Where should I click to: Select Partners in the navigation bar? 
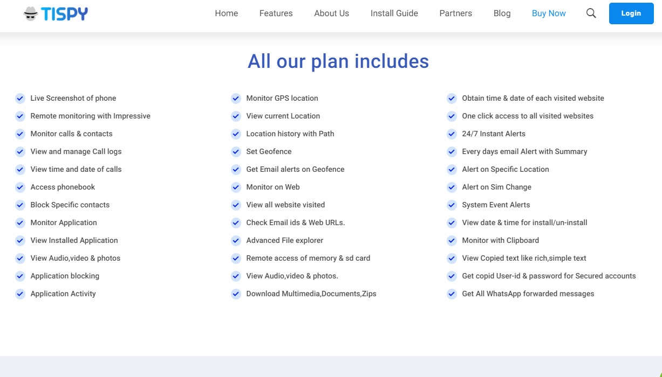coord(455,13)
